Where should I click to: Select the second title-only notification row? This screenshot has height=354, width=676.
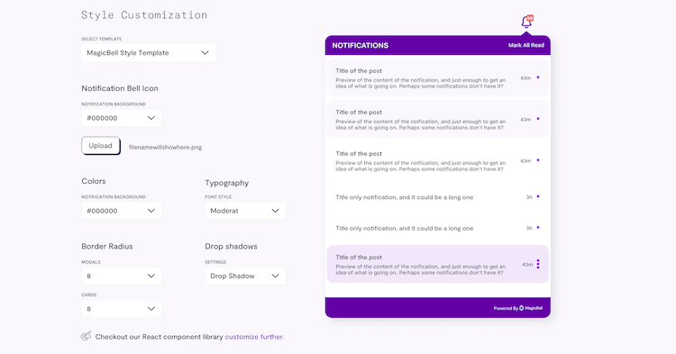[x=437, y=228]
